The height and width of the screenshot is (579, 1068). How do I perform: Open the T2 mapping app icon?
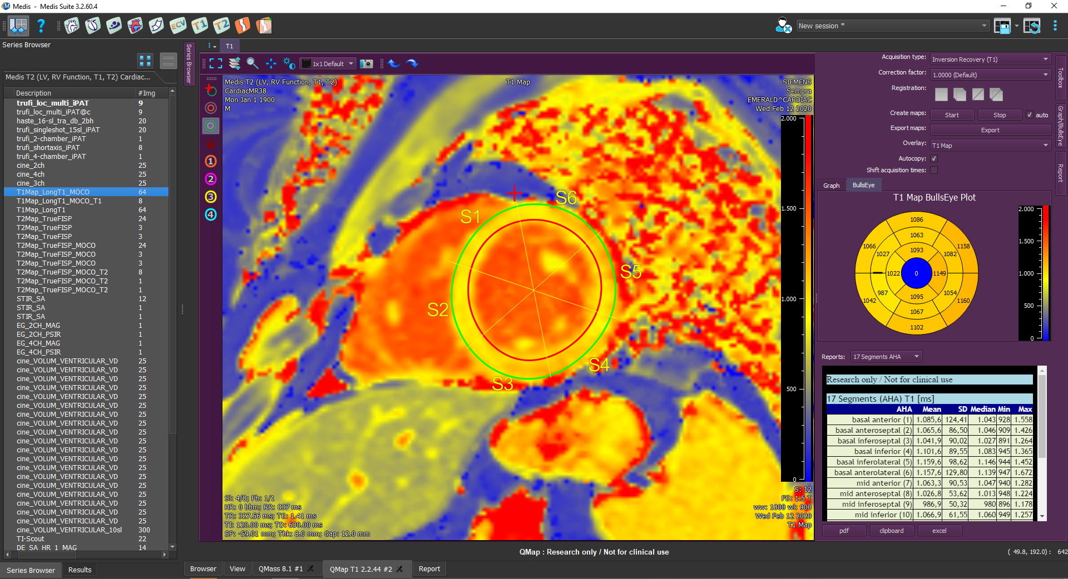pos(221,26)
